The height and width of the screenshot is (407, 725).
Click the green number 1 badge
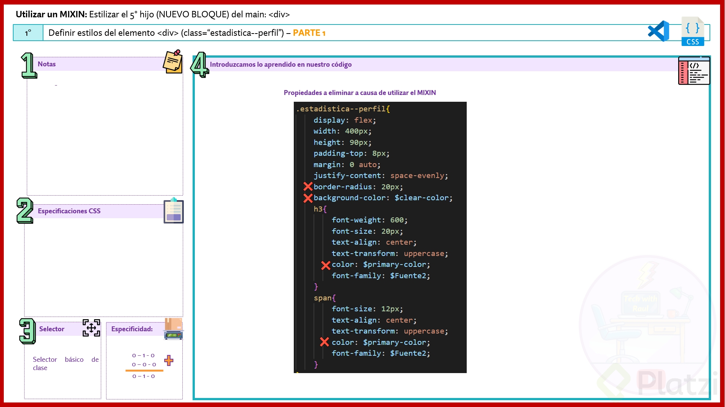(x=29, y=66)
